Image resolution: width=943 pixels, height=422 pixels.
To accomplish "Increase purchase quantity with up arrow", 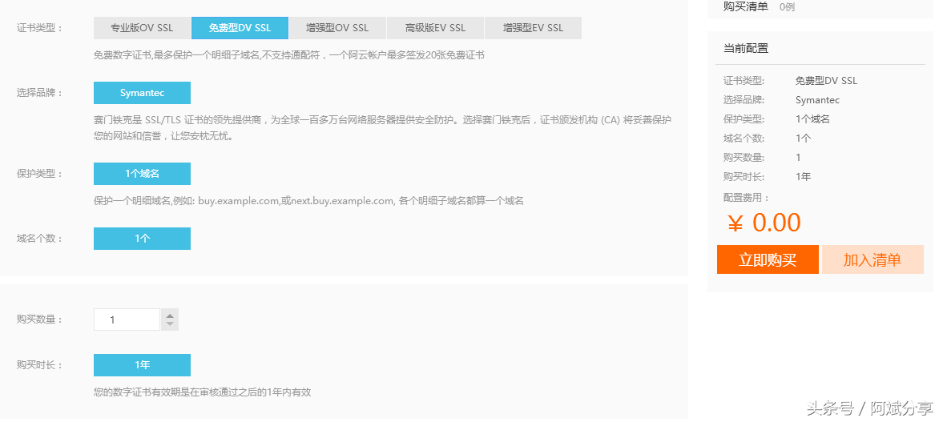I will point(170,315).
